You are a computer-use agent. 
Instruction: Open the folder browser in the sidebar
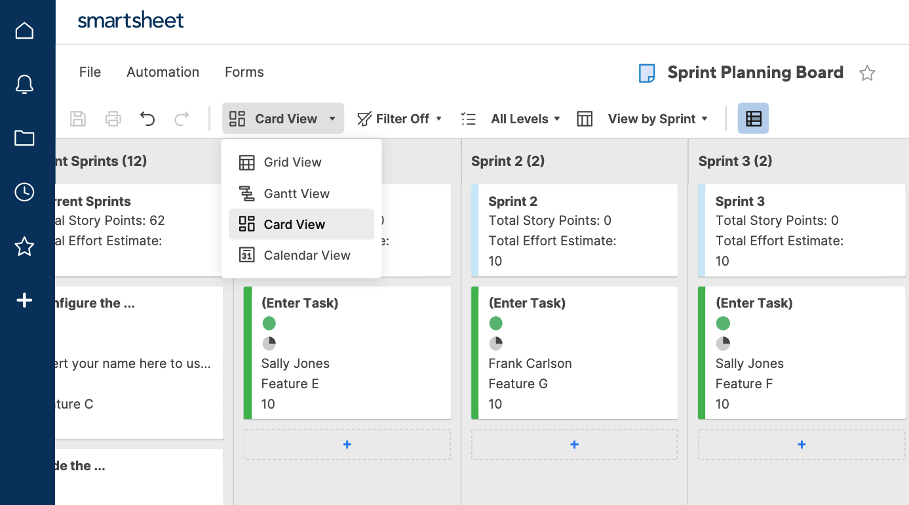[24, 138]
